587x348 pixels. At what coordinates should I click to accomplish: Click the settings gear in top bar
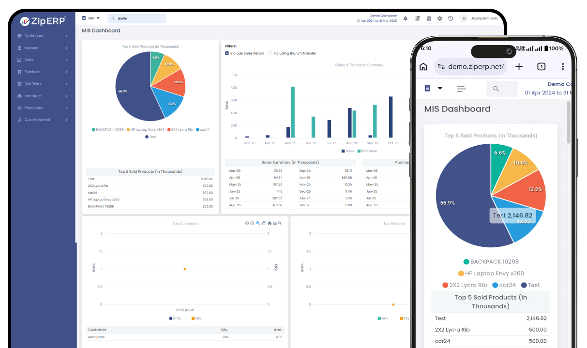point(439,18)
